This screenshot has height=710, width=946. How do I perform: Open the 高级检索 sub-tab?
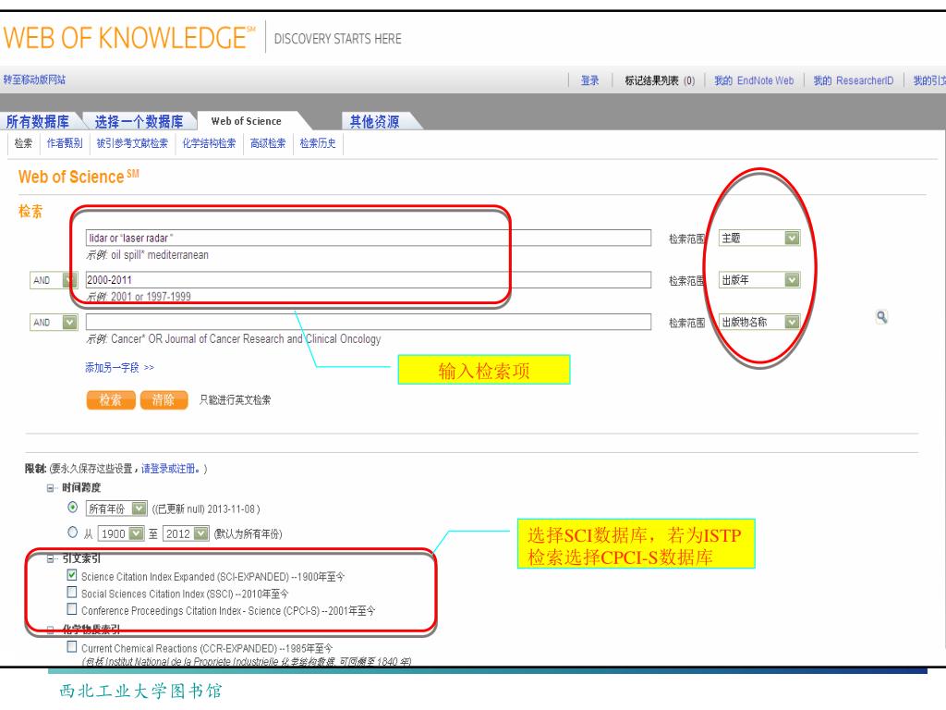[268, 143]
